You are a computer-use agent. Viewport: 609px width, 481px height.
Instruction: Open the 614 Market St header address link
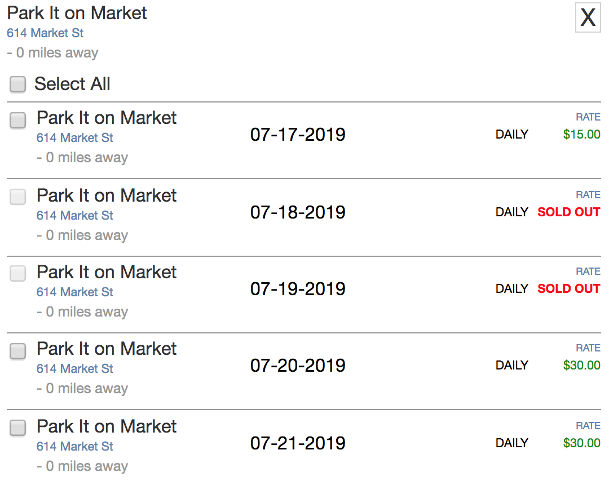click(45, 33)
